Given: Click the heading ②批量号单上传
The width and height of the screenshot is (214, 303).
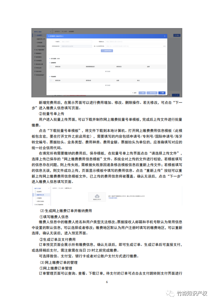Looking at the screenshot, I should [x=52, y=114].
